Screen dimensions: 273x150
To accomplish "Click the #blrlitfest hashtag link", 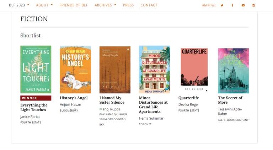I will pyautogui.click(x=209, y=5).
